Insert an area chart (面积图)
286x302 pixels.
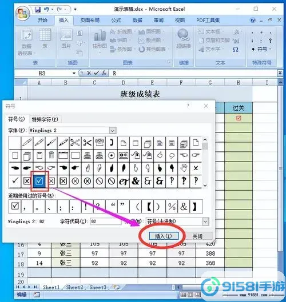(151, 31)
